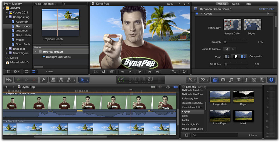Open the Photos browser camera icon
This screenshot has height=142, width=280.
point(223,80)
